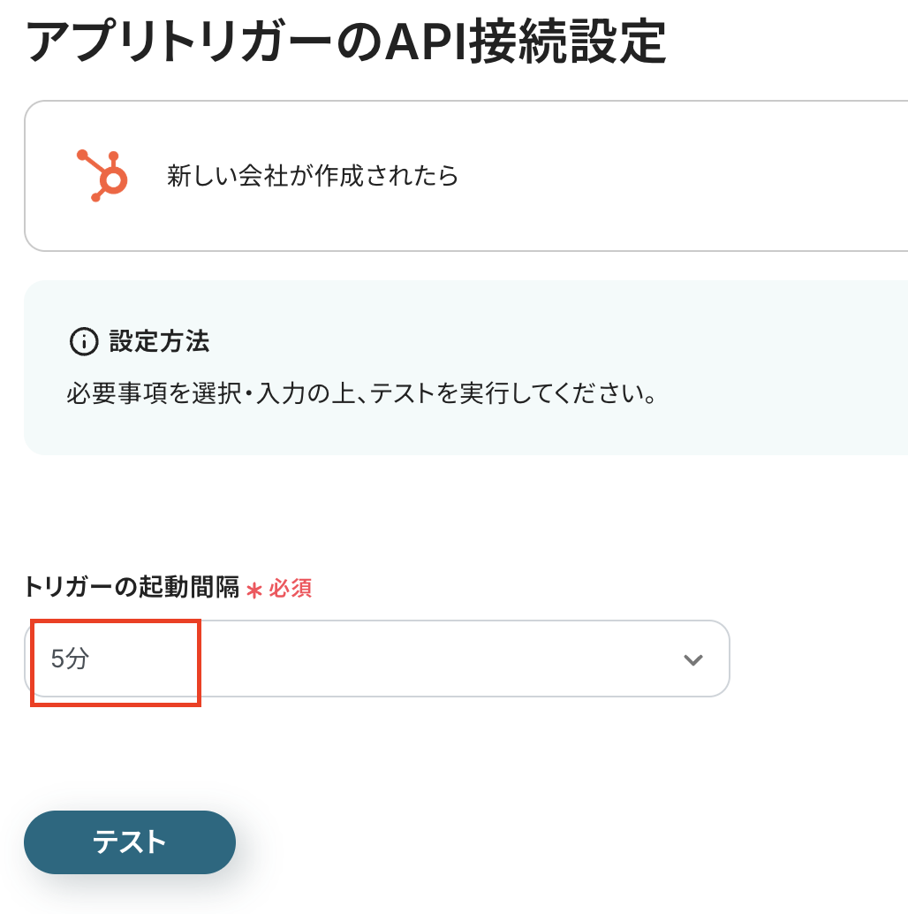Click the 新しい会社が作成されたら trigger title
Viewport: 908px width, 914px height.
[313, 176]
